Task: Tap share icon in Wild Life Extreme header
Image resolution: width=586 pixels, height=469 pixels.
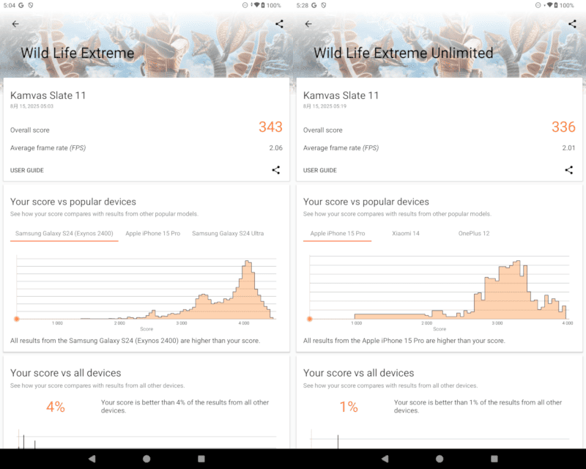Action: tap(279, 23)
